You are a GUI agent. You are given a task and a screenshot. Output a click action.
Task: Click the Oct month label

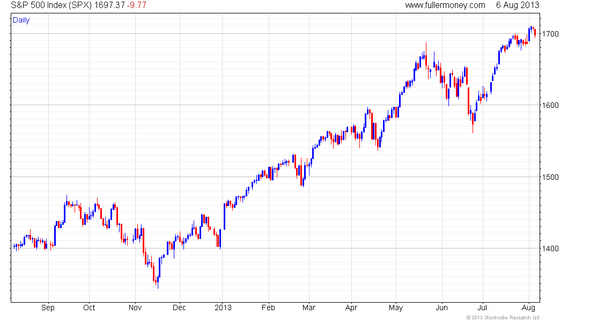(89, 308)
